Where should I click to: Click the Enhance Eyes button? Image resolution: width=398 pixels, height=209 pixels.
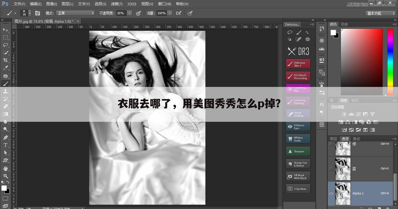(298, 126)
